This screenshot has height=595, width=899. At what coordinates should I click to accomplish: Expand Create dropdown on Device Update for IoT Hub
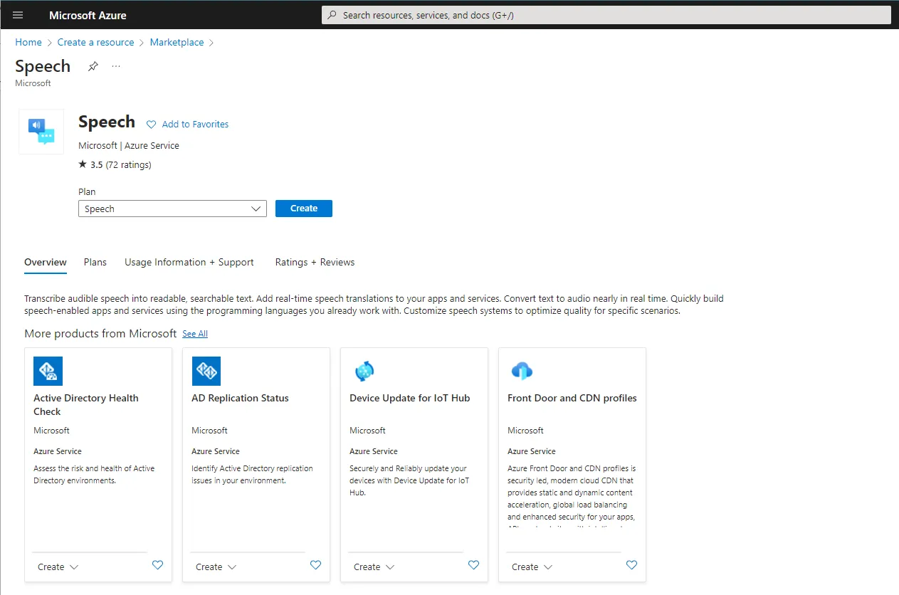click(x=374, y=567)
